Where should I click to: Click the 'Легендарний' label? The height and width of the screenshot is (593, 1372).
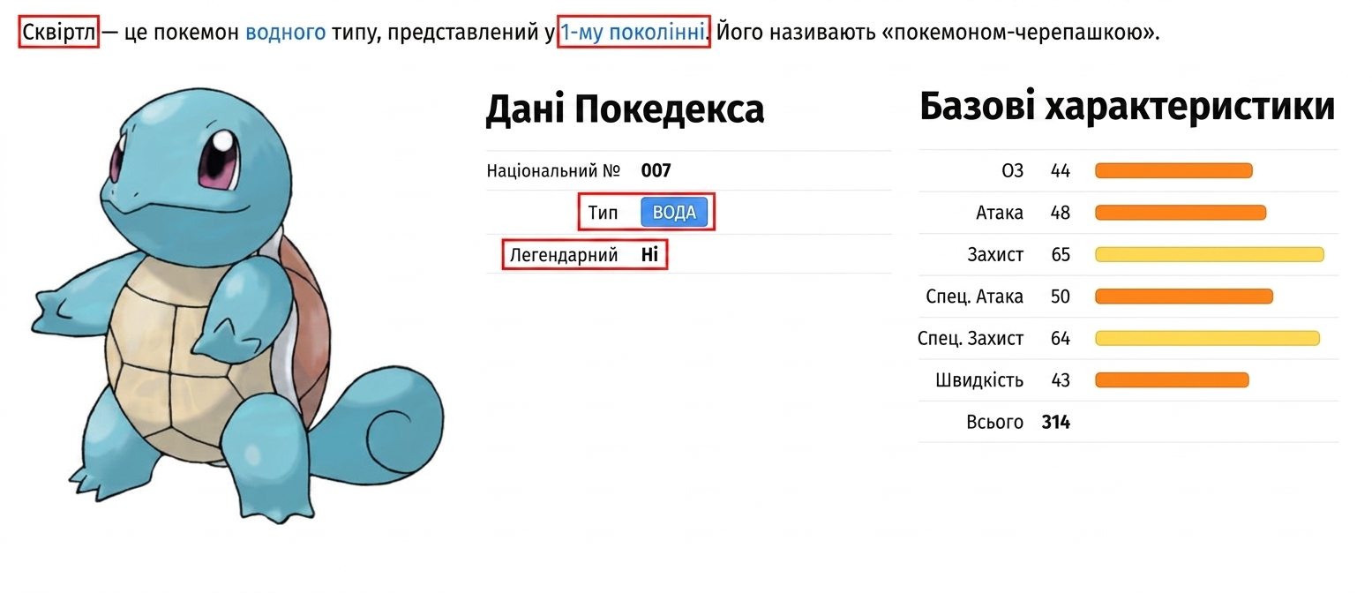coord(564,256)
